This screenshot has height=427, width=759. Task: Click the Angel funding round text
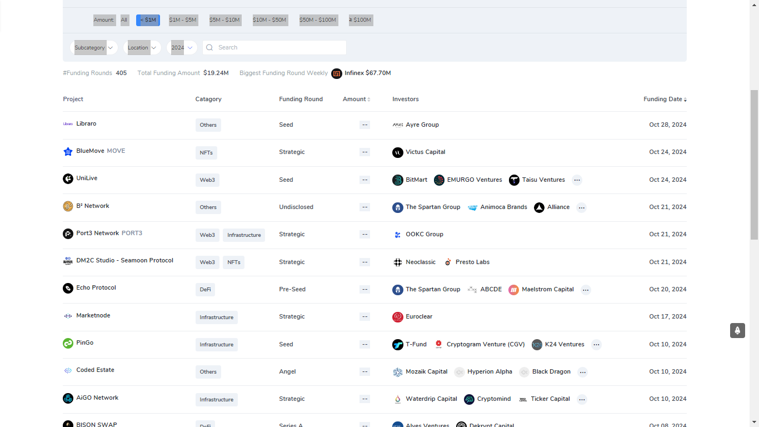tap(287, 371)
